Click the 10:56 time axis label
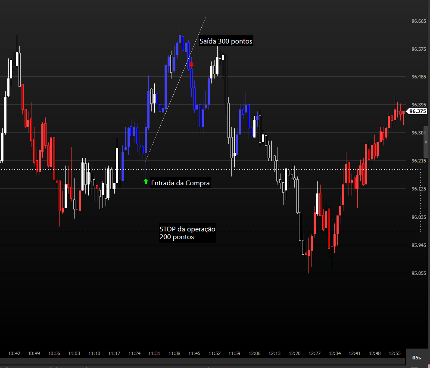This screenshot has width=430, height=368. pyautogui.click(x=54, y=353)
